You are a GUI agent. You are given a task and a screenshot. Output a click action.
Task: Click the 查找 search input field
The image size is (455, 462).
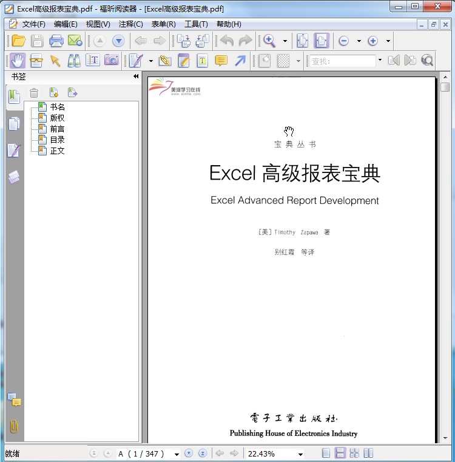343,61
